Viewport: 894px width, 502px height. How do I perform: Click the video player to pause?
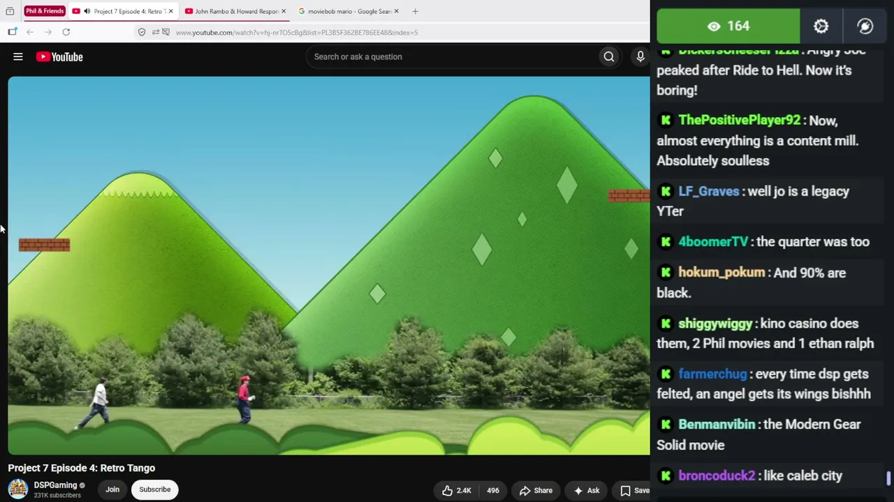click(329, 266)
